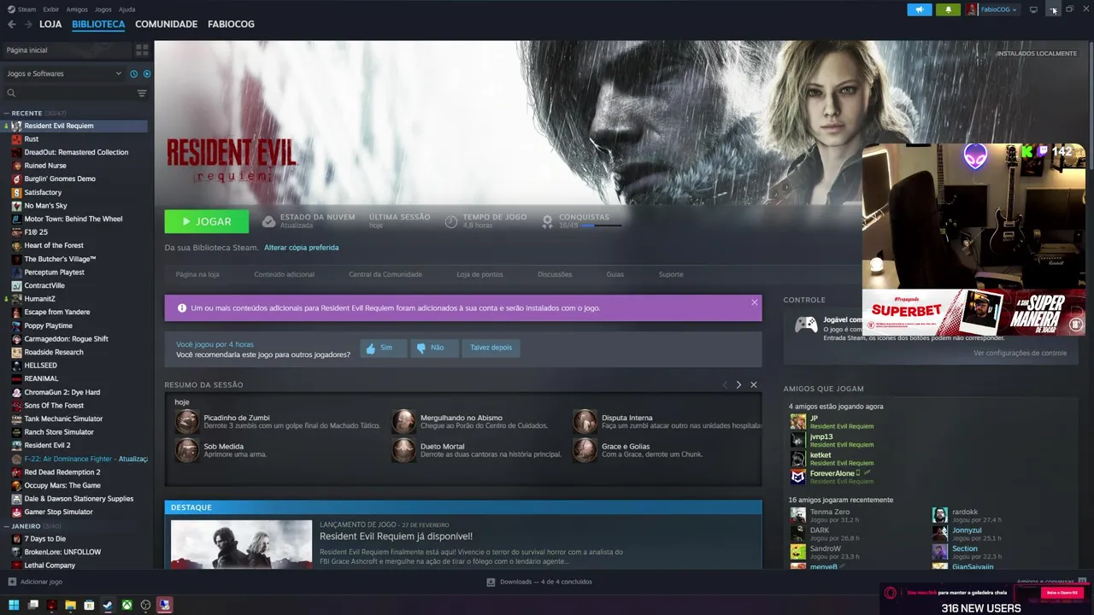Open advanced filter options icon
The width and height of the screenshot is (1094, 615).
(x=142, y=93)
